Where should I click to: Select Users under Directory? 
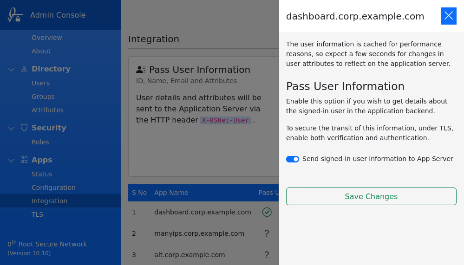click(40, 83)
